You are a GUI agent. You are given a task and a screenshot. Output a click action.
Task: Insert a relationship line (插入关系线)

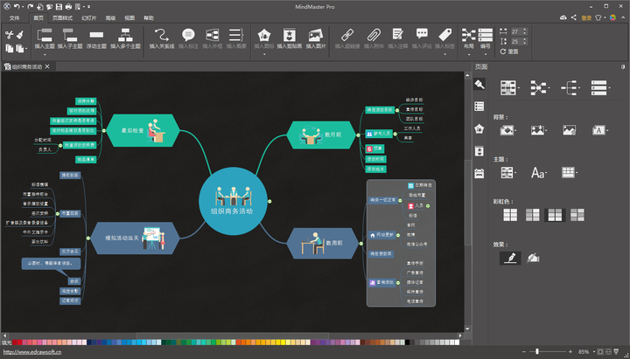(x=162, y=39)
